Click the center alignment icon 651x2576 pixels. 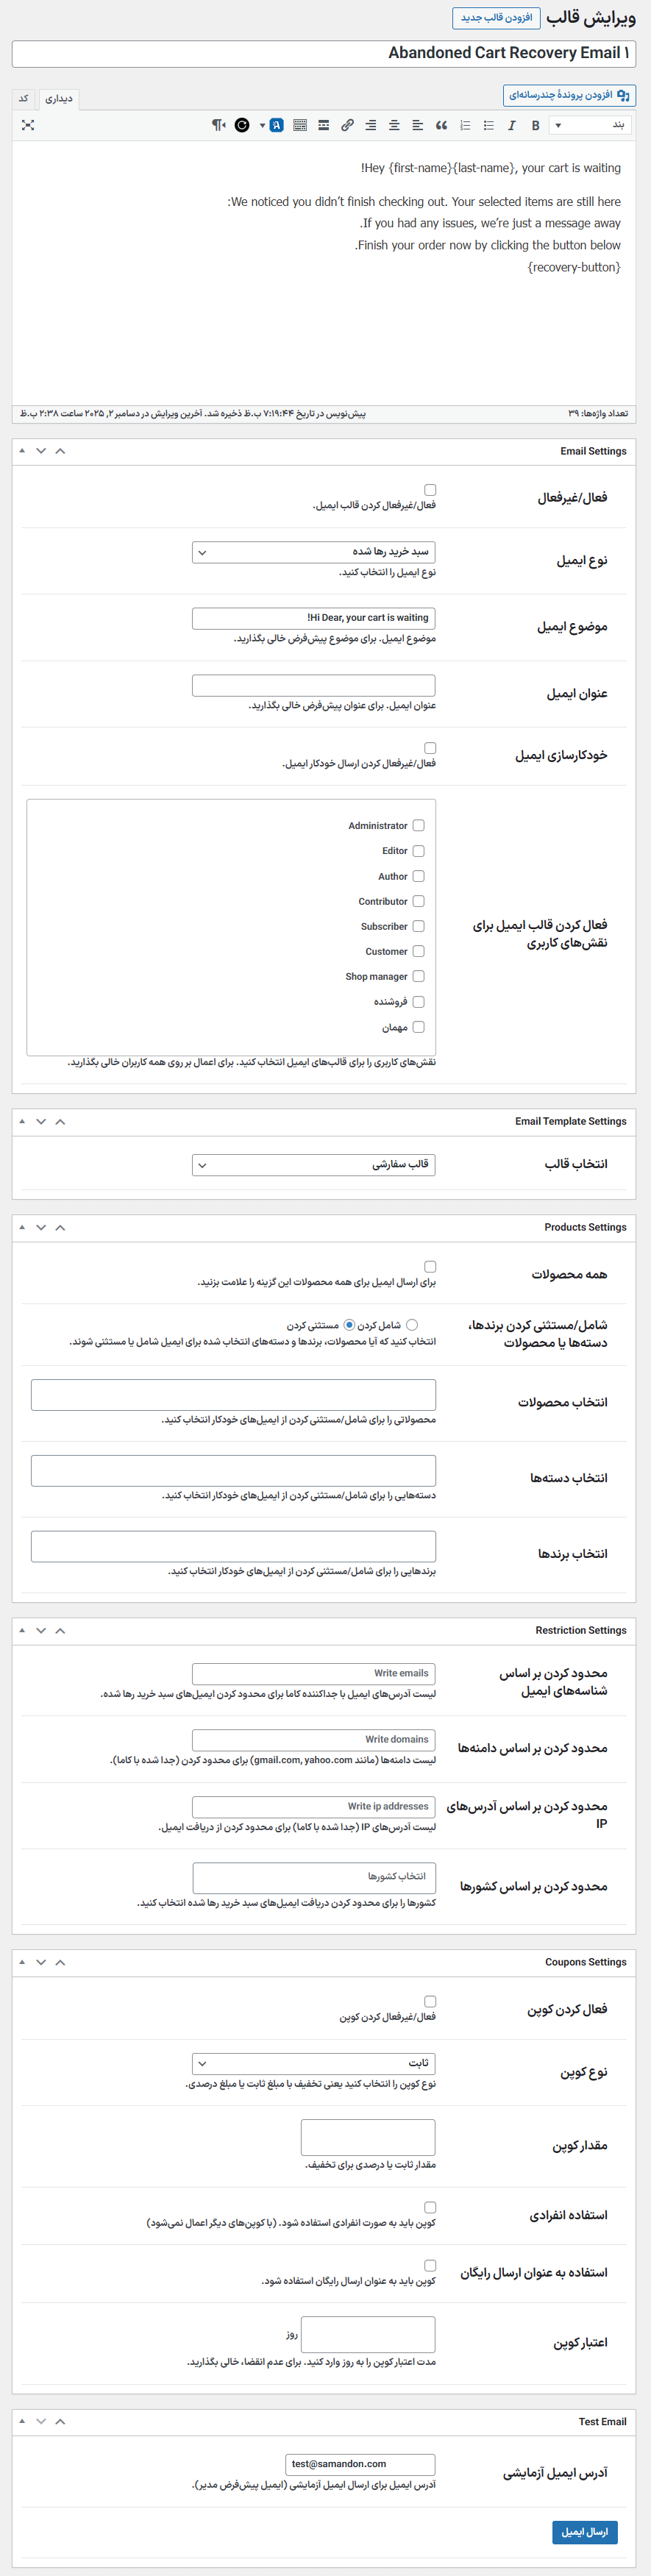click(x=394, y=125)
